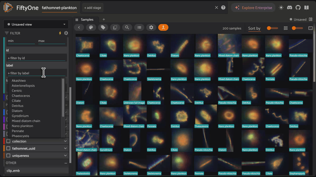Click the dropdown list scrollbar
The width and height of the screenshot is (316, 177).
tap(63, 98)
